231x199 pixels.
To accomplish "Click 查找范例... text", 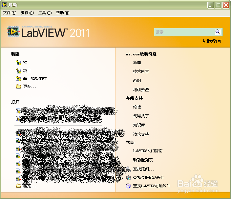I will (x=143, y=169).
